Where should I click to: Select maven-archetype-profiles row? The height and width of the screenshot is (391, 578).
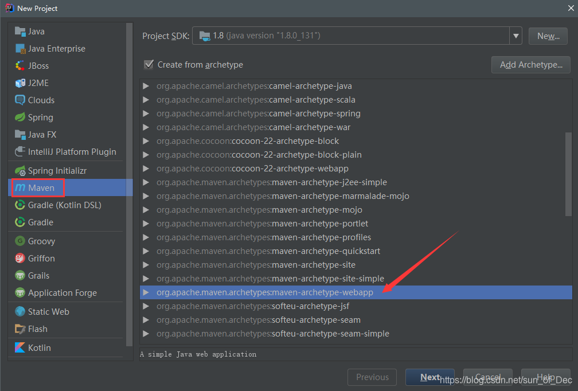pos(356,237)
